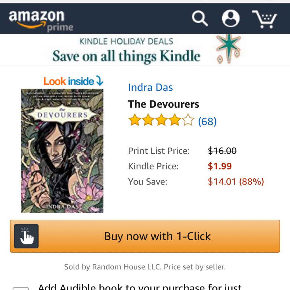Screen dimensions: 290x290
Task: Click the Look inside arrow
Action: [x=100, y=81]
